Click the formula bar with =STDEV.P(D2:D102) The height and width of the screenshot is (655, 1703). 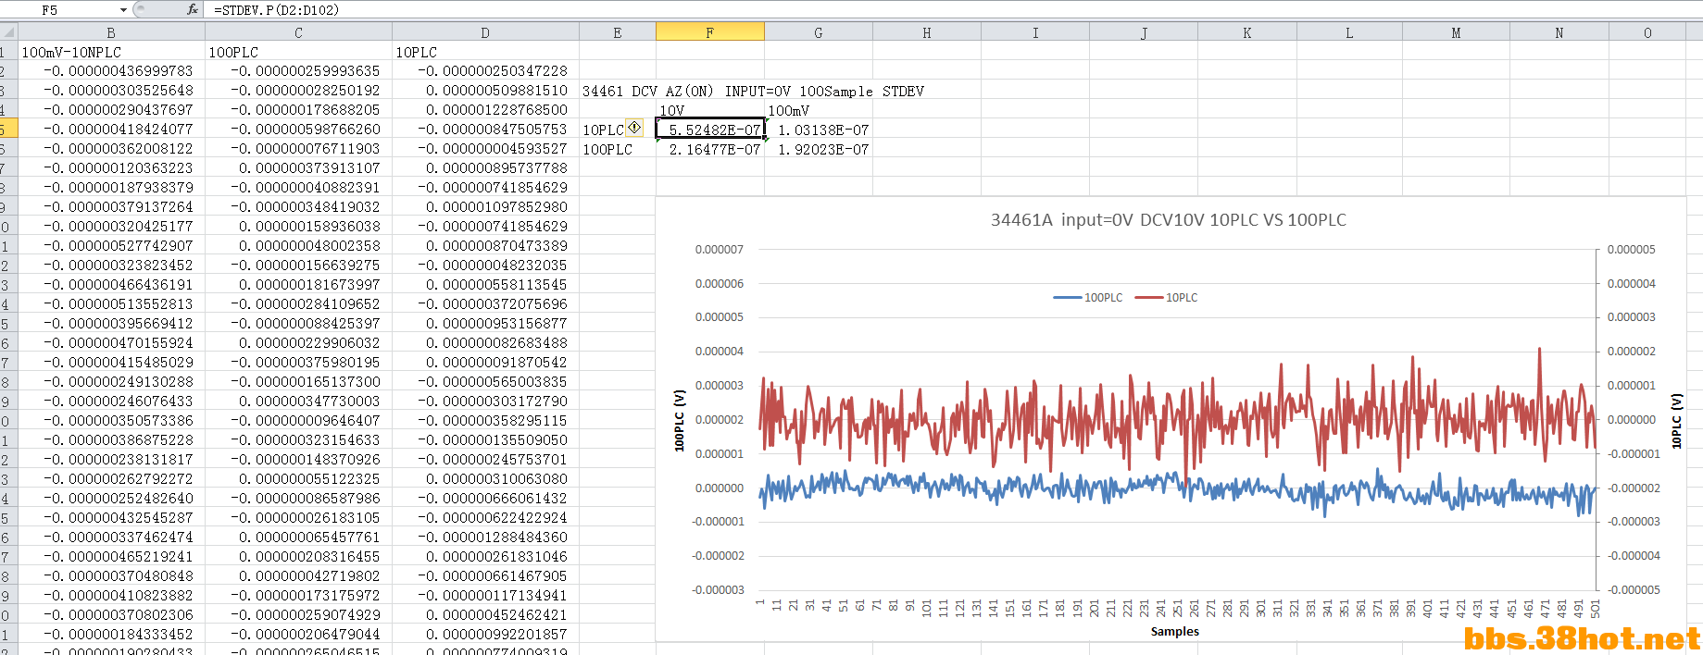click(x=954, y=9)
